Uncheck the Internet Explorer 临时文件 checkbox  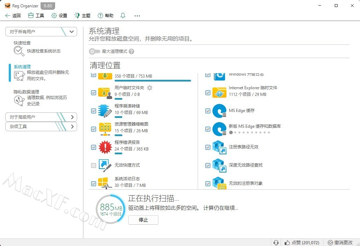pos(208,93)
